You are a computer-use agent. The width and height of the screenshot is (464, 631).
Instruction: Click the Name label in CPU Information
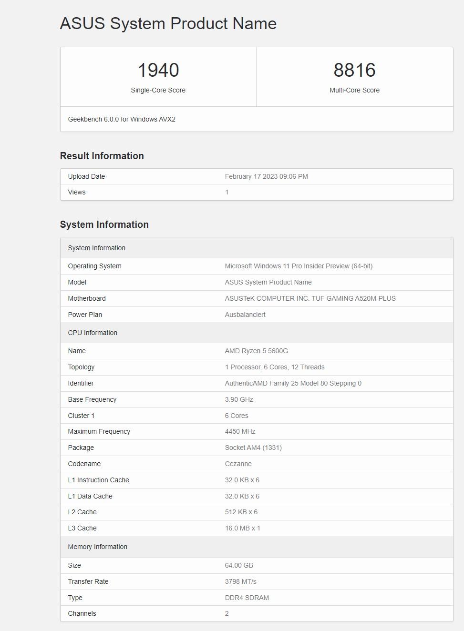(77, 351)
